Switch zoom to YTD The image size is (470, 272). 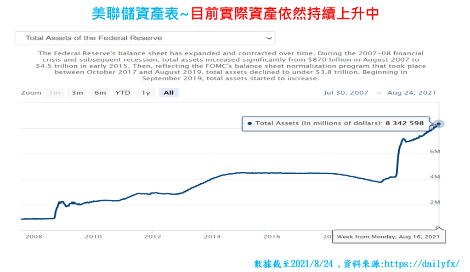[x=123, y=93]
